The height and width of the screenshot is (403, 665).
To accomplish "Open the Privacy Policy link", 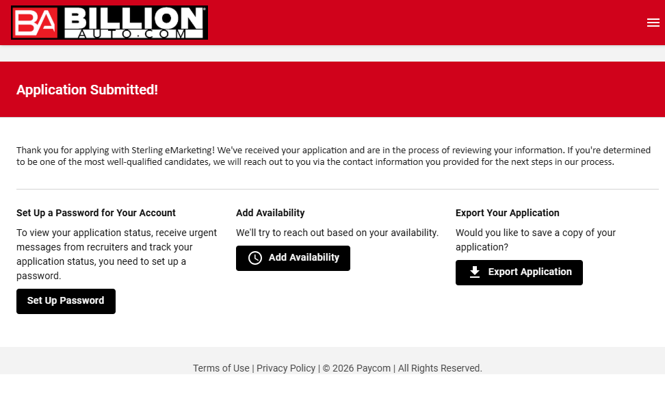I will coord(286,368).
